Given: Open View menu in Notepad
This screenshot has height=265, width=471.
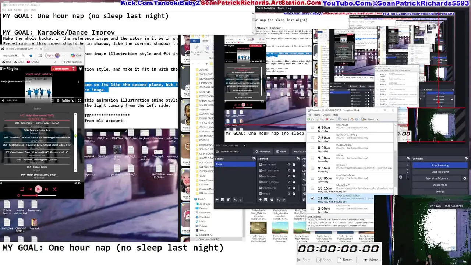Looking at the screenshot, I should pyautogui.click(x=27, y=10).
